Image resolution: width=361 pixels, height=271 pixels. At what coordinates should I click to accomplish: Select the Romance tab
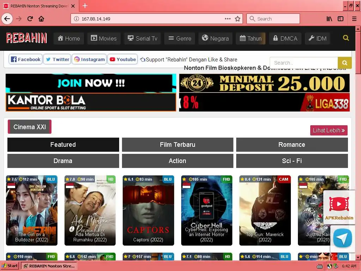click(x=292, y=145)
